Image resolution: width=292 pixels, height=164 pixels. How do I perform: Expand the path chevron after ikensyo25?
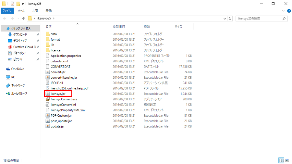(54, 18)
